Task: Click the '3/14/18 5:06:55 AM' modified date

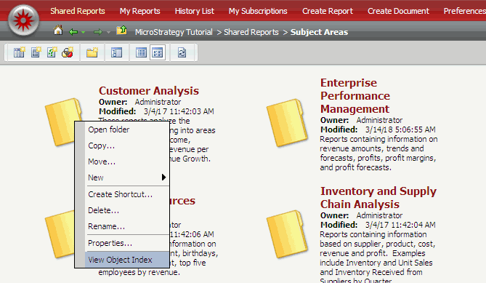Action: [400, 129]
